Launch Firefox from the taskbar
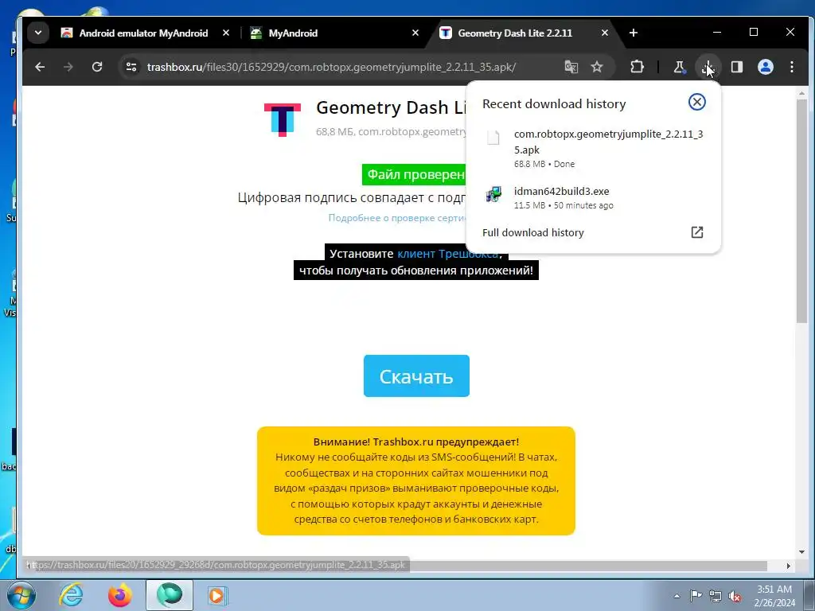 tap(119, 595)
